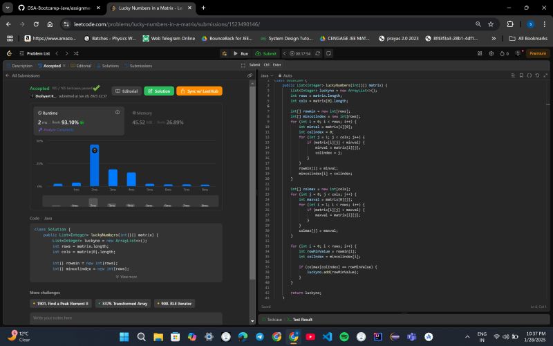Open challenge 900. RLE Iterator
Image resolution: width=553 pixels, height=346 pixels.
175,304
